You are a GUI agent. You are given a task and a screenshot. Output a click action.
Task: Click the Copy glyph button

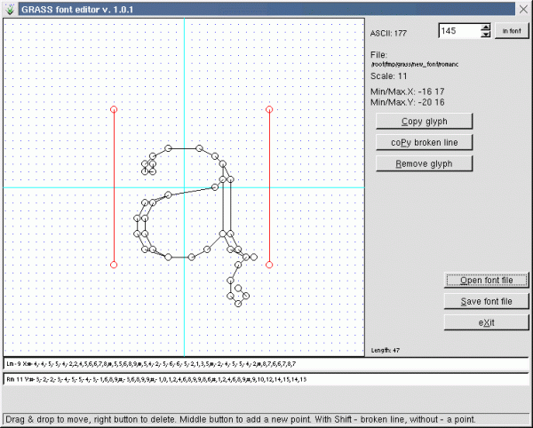coord(423,121)
